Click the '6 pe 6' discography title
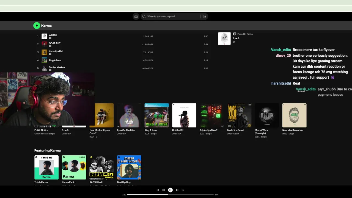This screenshot has height=198, width=352. pyautogui.click(x=65, y=130)
